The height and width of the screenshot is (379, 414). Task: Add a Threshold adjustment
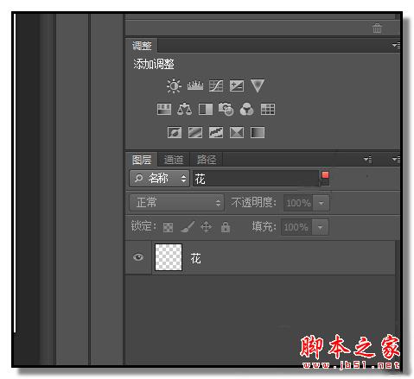[216, 133]
